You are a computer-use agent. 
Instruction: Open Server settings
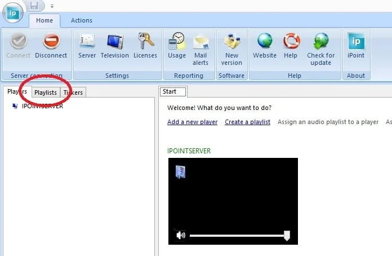click(87, 46)
